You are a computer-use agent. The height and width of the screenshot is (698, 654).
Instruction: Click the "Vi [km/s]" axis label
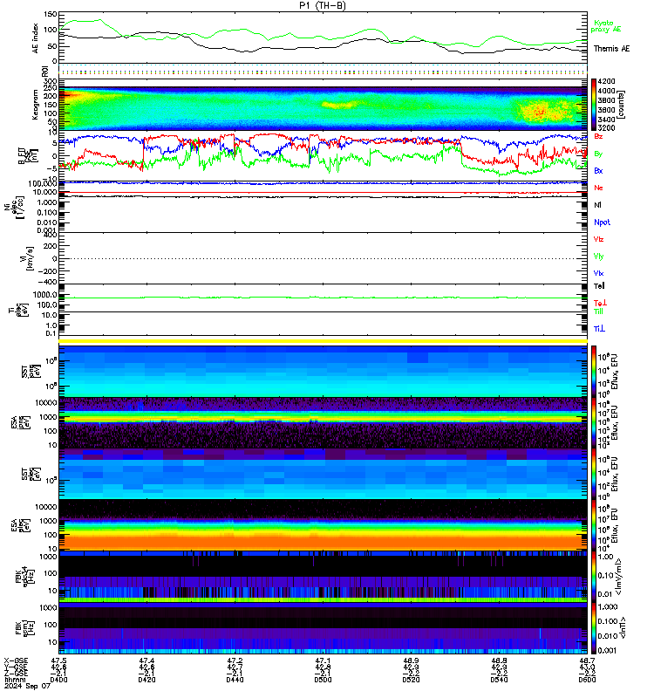tap(27, 258)
